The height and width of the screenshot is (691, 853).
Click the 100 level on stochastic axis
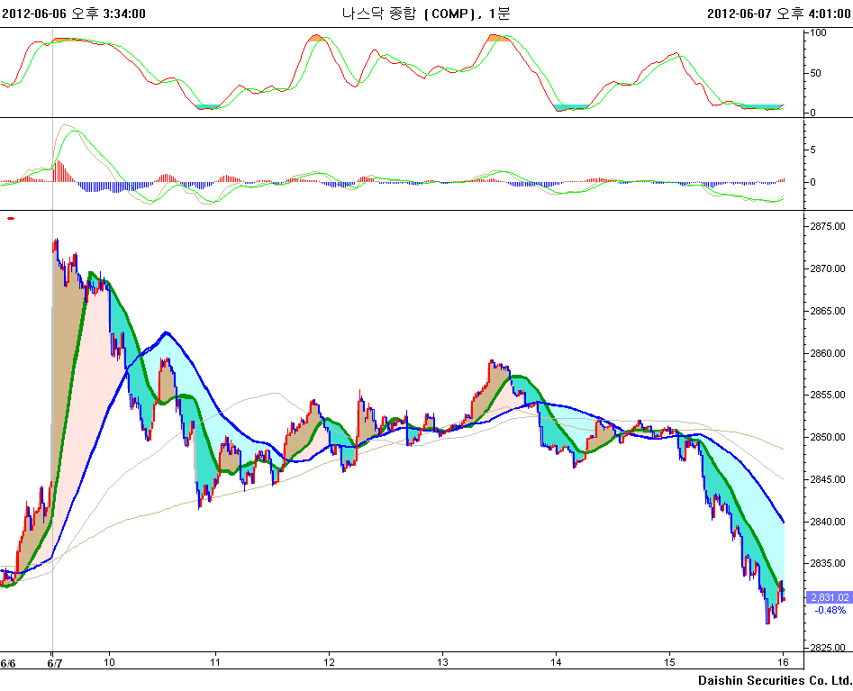pyautogui.click(x=819, y=32)
